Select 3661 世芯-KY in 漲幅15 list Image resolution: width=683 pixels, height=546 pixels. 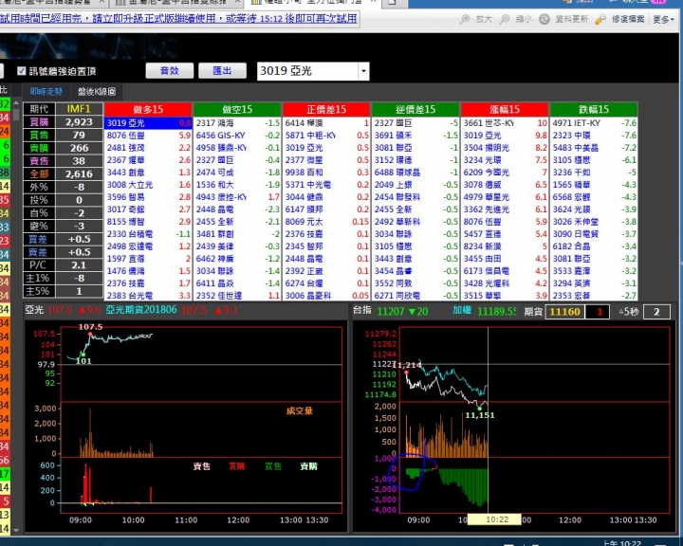click(505, 123)
